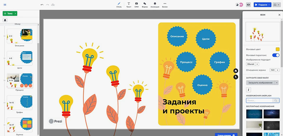Start the presentation with Подарок button
Screen dimensions: 283x136
(x=261, y=5)
